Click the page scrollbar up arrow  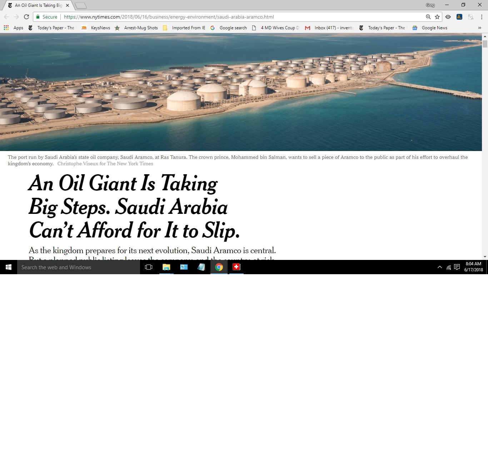(x=485, y=36)
